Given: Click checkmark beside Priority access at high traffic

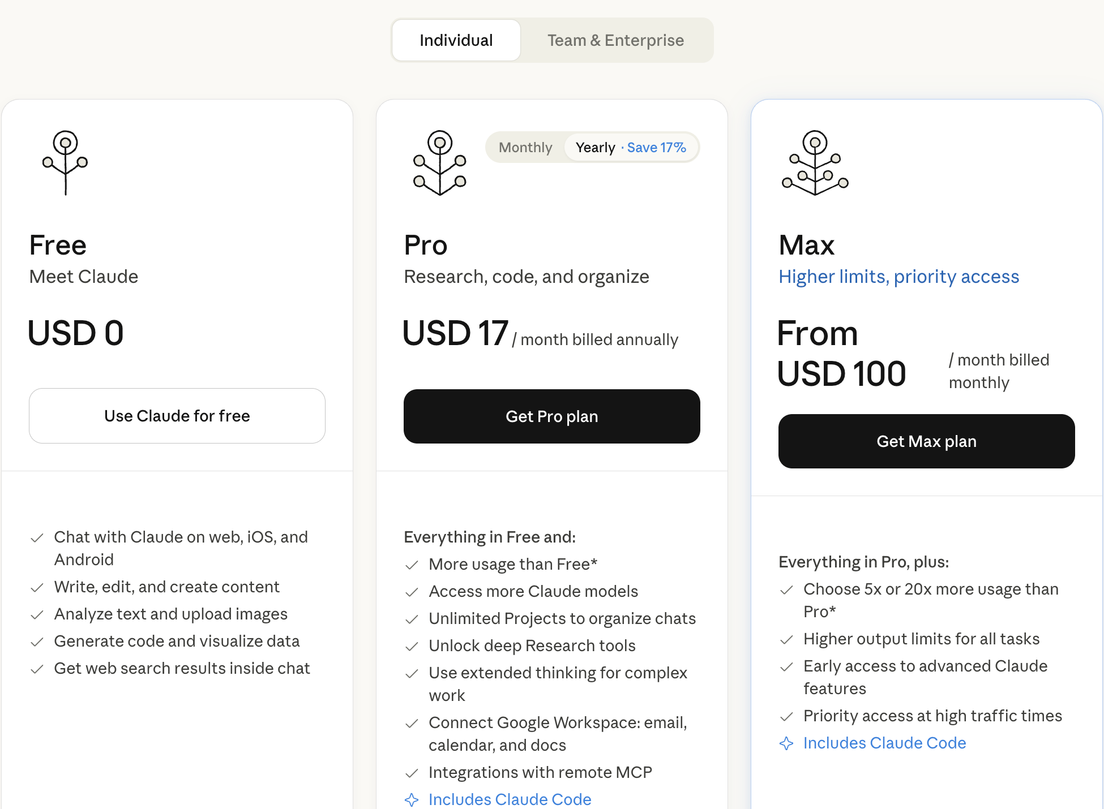Looking at the screenshot, I should coord(786,716).
